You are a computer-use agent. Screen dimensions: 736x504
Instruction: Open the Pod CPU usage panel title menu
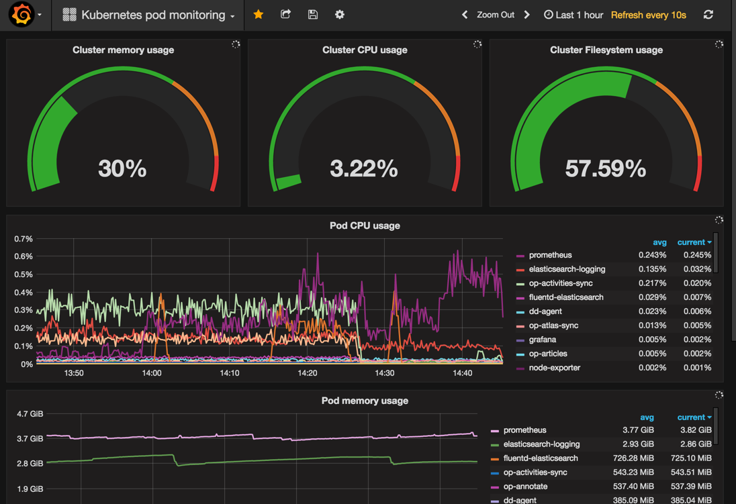(x=365, y=225)
